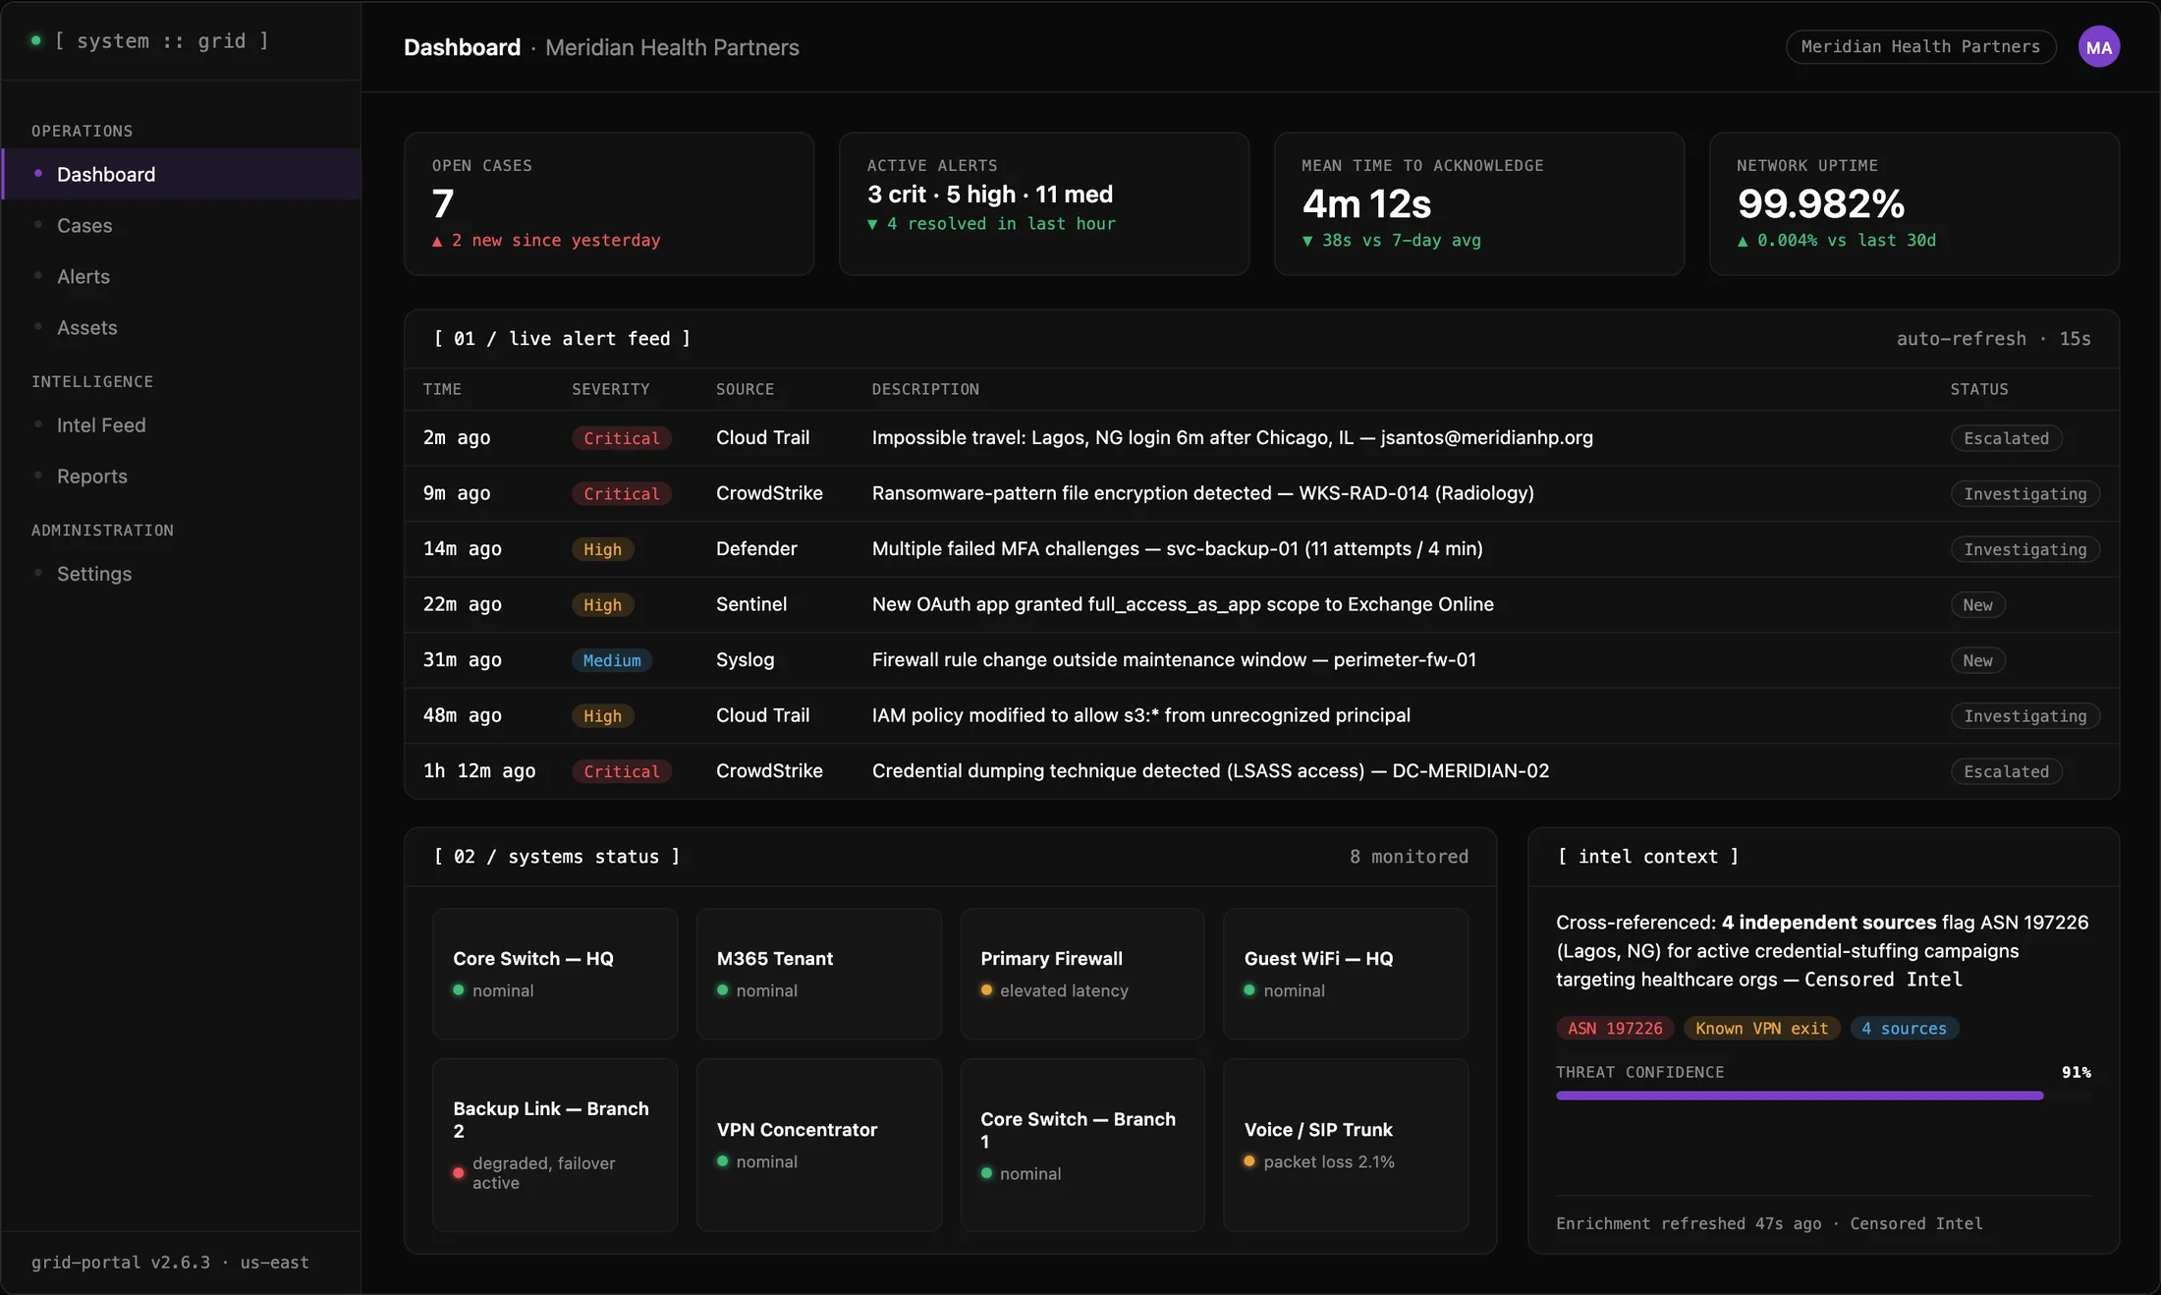
Task: Click the 8 monitored label
Action: tap(1409, 857)
